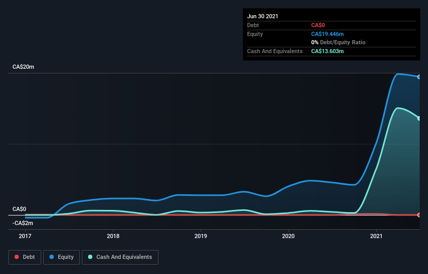The height and width of the screenshot is (274, 428).
Task: Toggle the Debt series legend button
Action: pos(25,257)
